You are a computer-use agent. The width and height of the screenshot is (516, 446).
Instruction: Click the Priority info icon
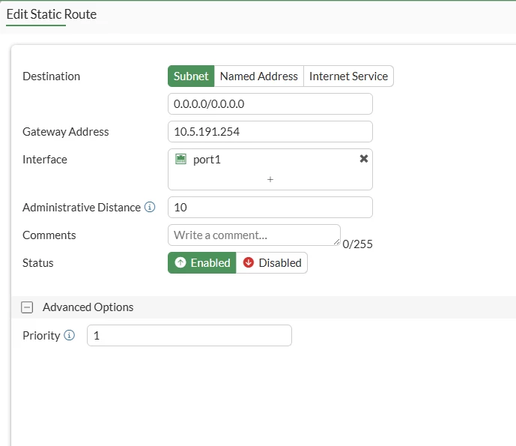coord(69,335)
